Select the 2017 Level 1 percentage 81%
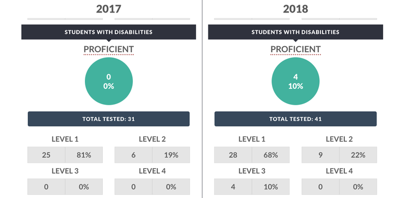 pyautogui.click(x=84, y=155)
